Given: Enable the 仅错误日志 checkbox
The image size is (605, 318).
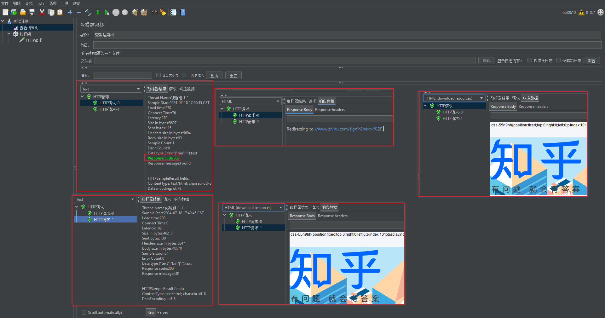Looking at the screenshot, I should (x=530, y=61).
